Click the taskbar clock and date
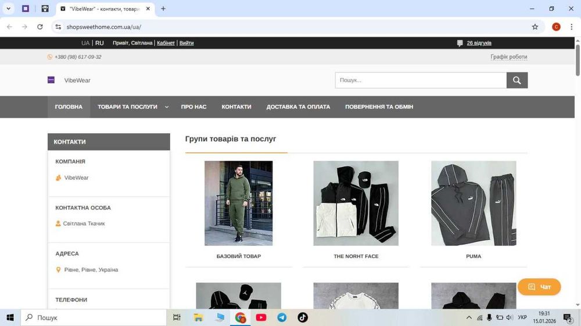The height and width of the screenshot is (326, 581). [544, 317]
